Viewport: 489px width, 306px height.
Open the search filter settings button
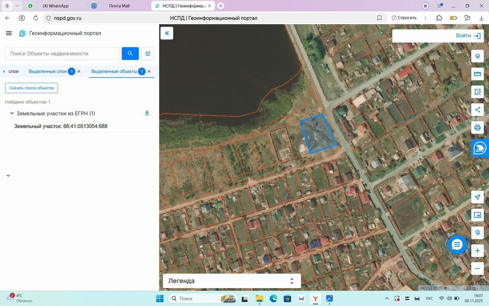(148, 54)
